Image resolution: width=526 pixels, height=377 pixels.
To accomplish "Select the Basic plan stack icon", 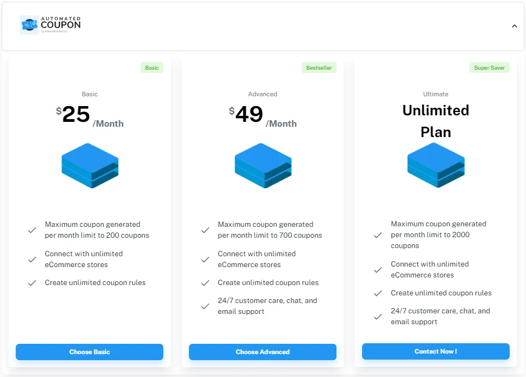I will coord(90,166).
